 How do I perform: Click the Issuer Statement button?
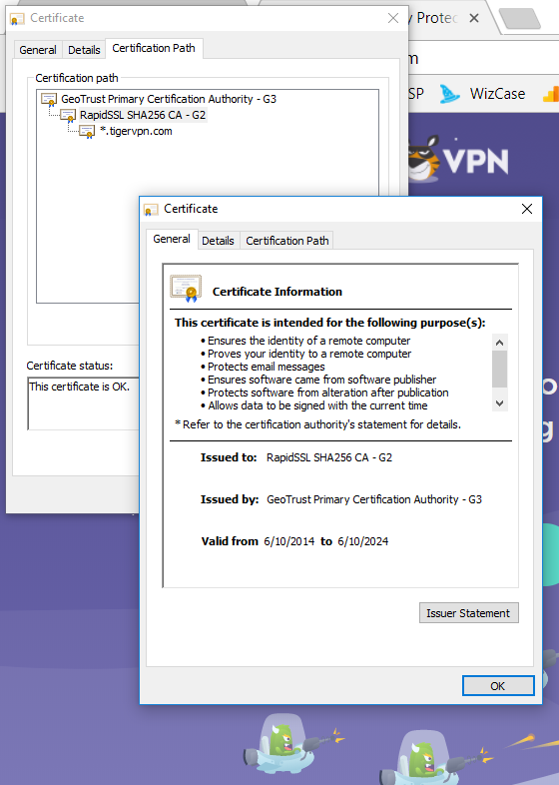[469, 613]
